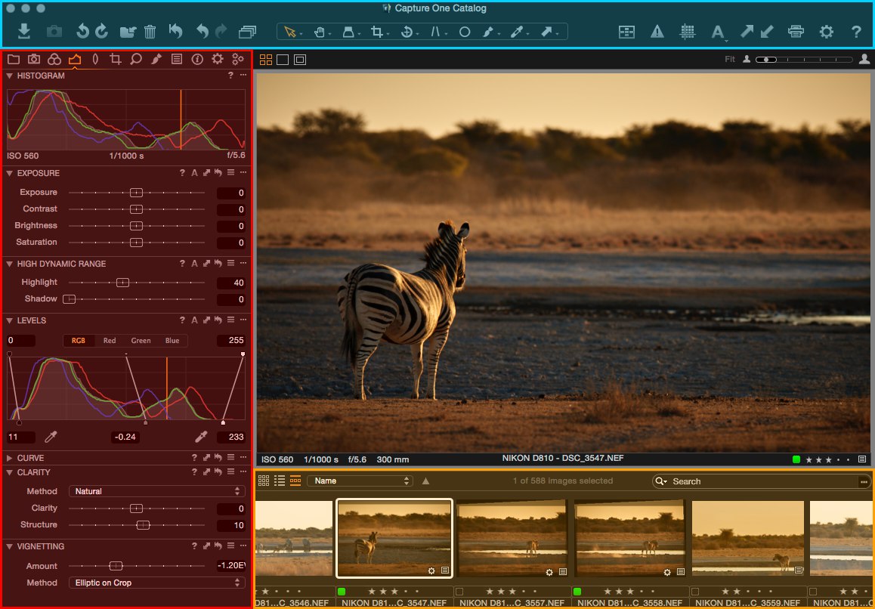Viewport: 875px width, 609px height.
Task: Click the Batch queue gears tab icon
Action: [x=238, y=59]
